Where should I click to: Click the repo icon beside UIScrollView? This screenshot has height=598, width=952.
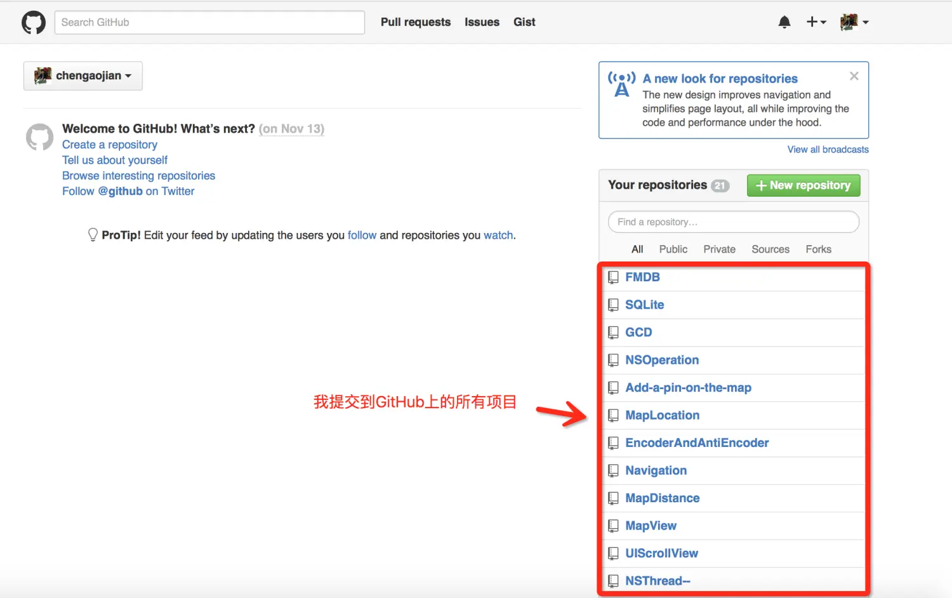point(613,554)
